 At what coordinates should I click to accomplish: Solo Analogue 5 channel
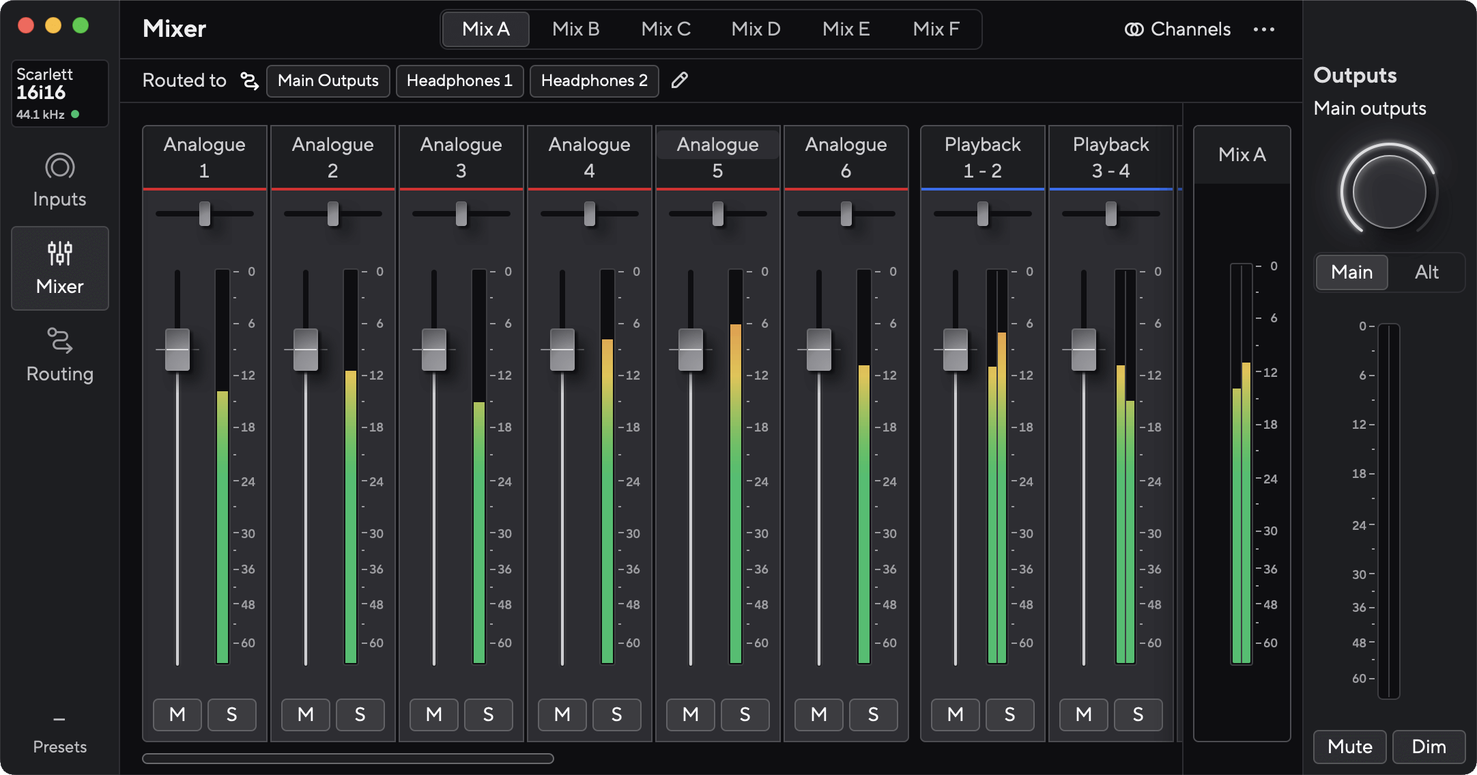745,715
